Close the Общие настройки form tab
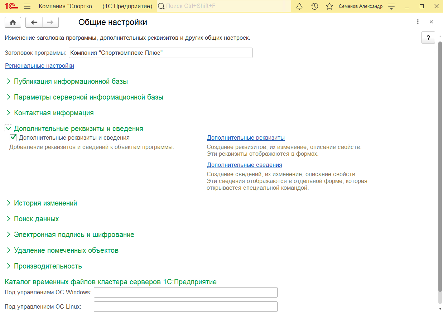443x319 pixels. [x=431, y=22]
